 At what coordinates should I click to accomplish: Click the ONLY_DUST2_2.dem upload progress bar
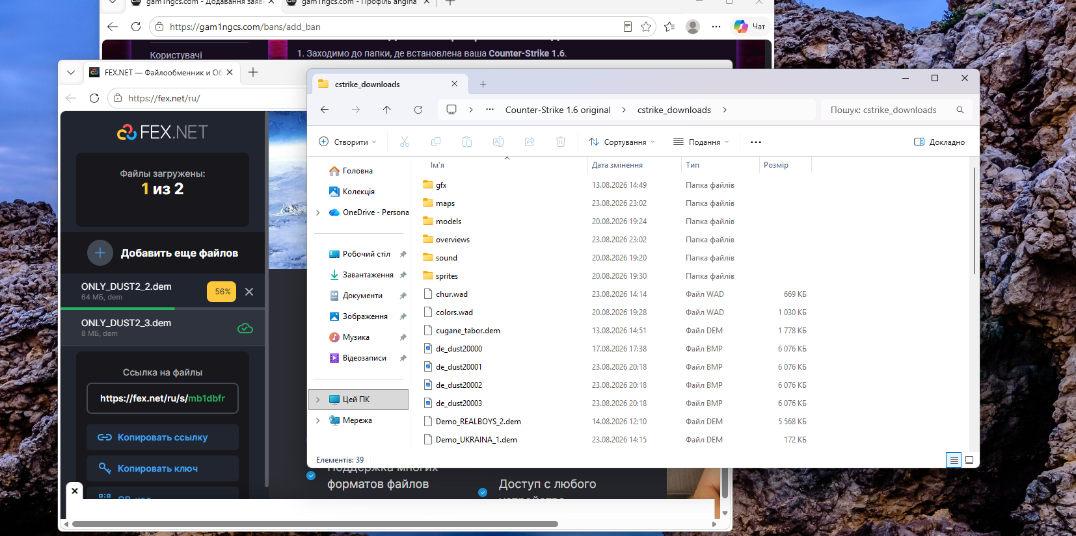coord(163,309)
